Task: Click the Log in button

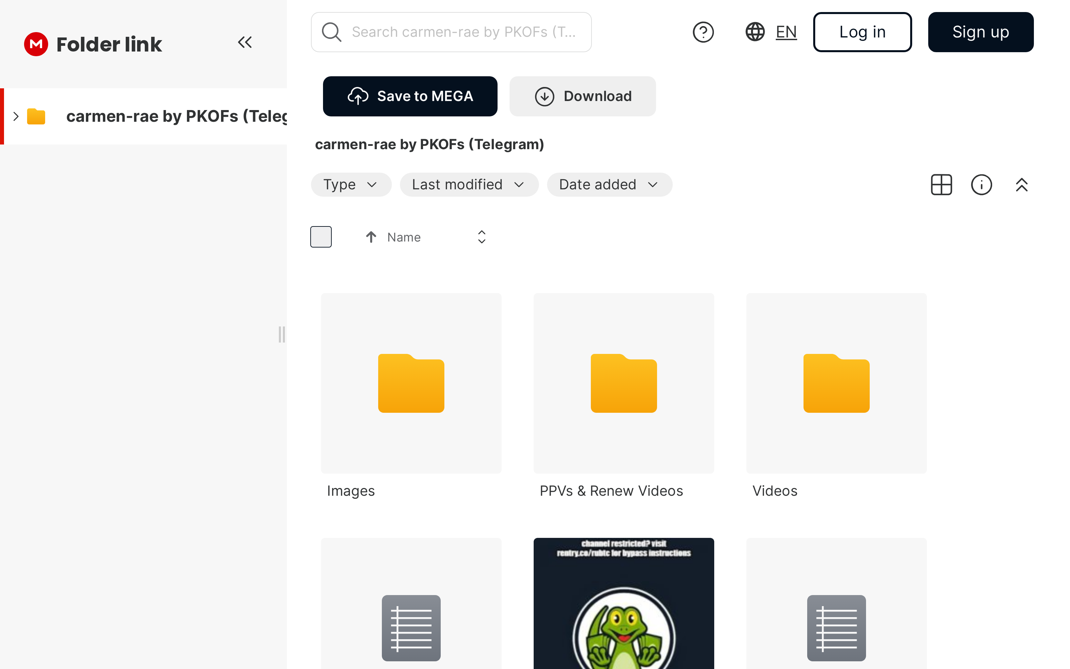Action: pyautogui.click(x=862, y=32)
